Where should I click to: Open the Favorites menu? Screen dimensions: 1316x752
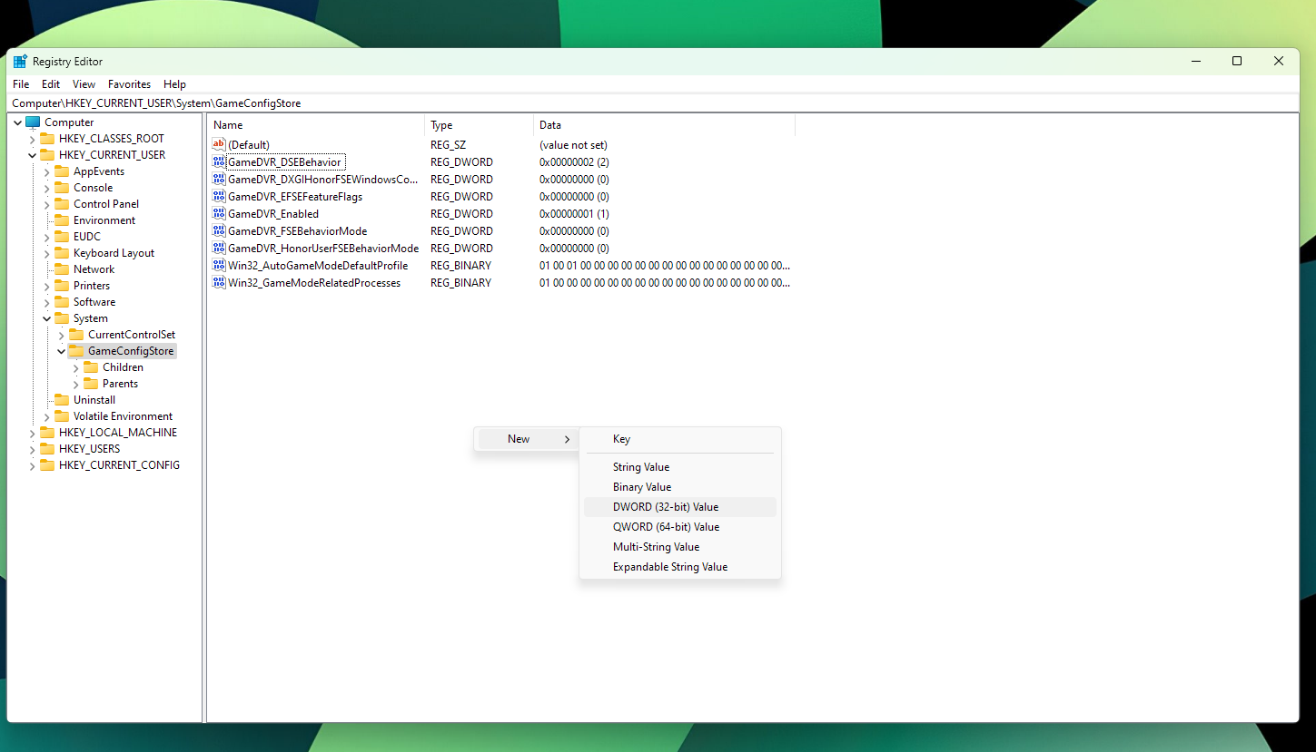point(130,84)
